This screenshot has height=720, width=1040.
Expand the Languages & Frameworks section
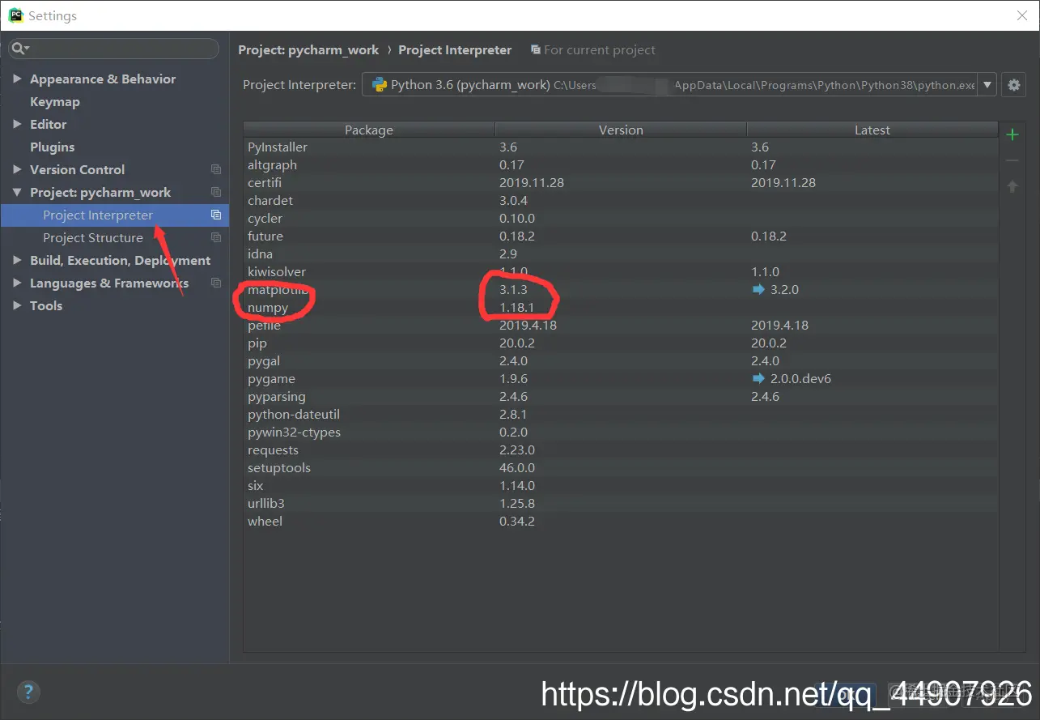(17, 283)
